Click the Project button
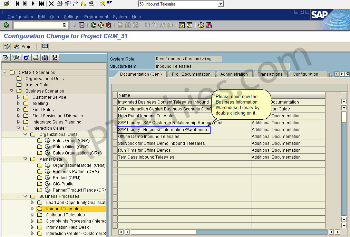 pyautogui.click(x=24, y=46)
